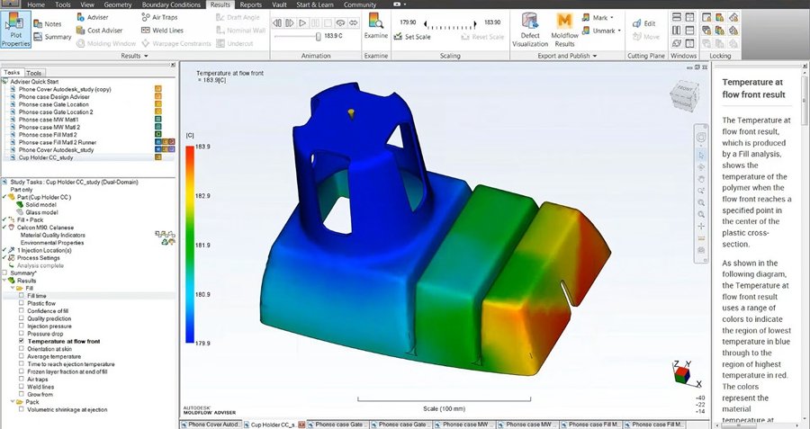Screen dimensions: 810x429
Task: Open Process Settings task
Action: click(x=38, y=257)
